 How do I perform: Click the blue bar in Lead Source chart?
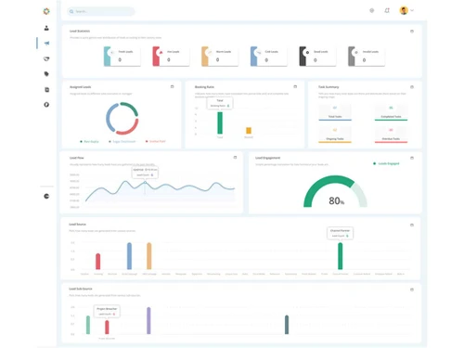(x=129, y=256)
